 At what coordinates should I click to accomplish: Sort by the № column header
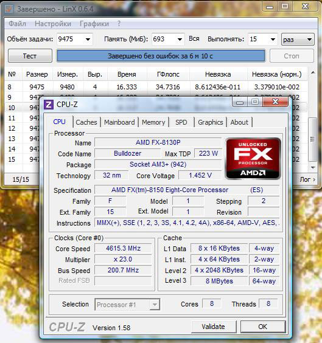click(x=12, y=74)
